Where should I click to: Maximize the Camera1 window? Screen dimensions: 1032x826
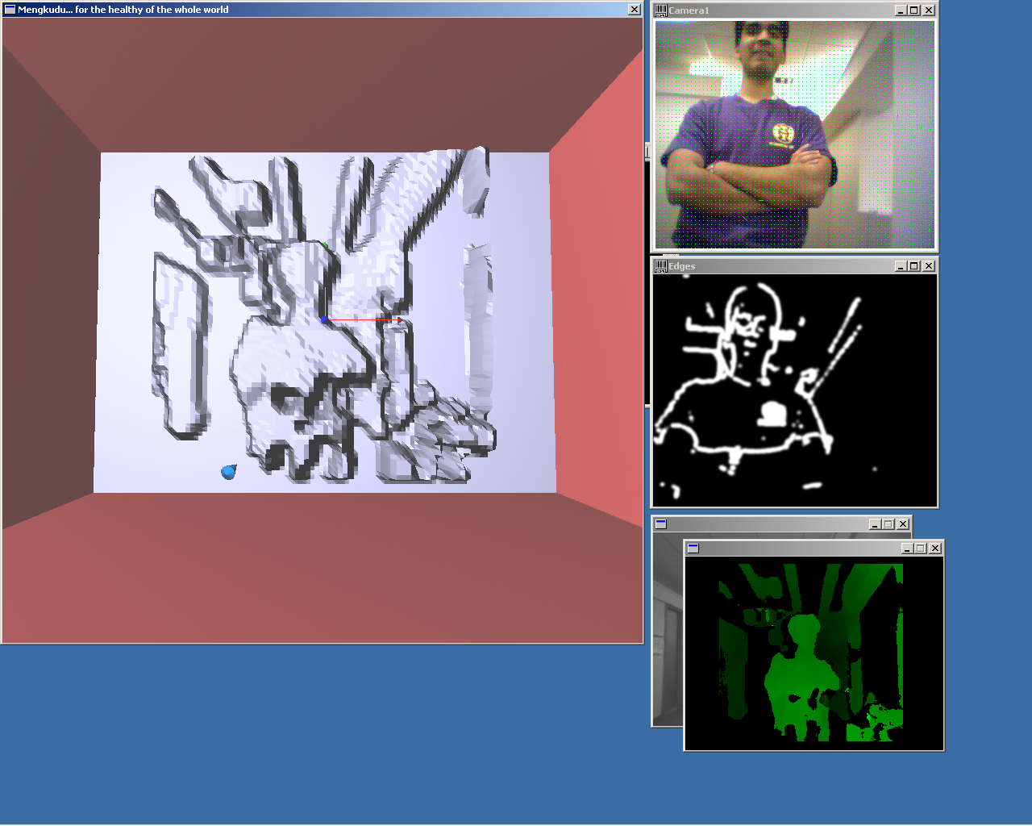(914, 10)
